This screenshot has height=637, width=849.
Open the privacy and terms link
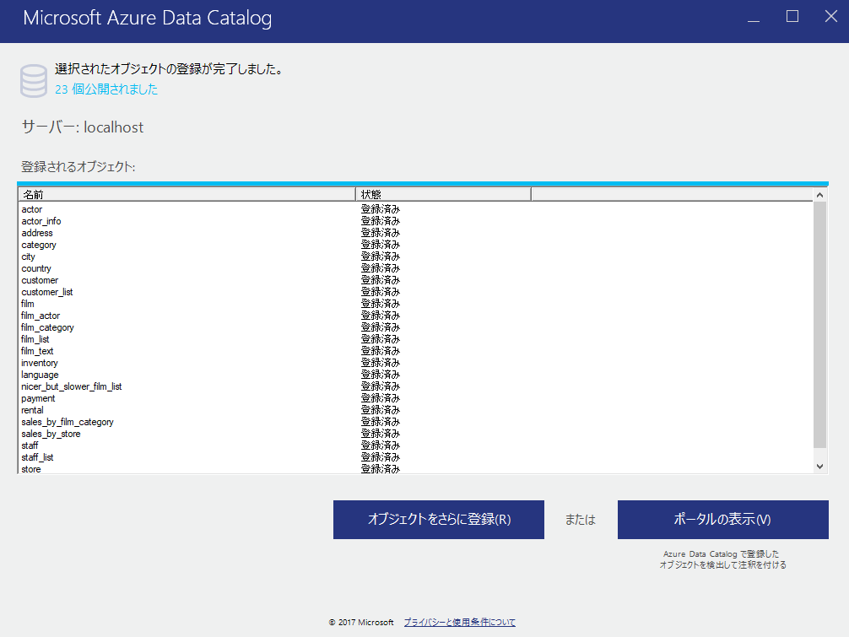point(460,623)
